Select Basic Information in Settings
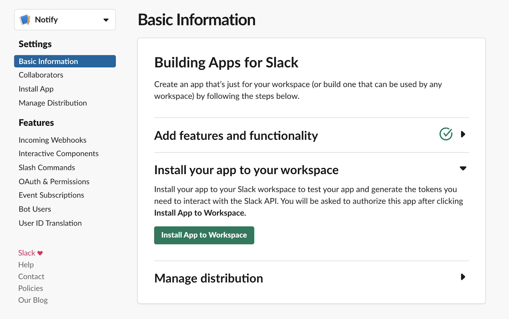This screenshot has height=319, width=509. 65,61
